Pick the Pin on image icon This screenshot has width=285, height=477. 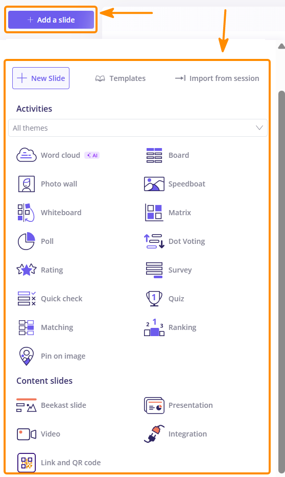(x=27, y=356)
